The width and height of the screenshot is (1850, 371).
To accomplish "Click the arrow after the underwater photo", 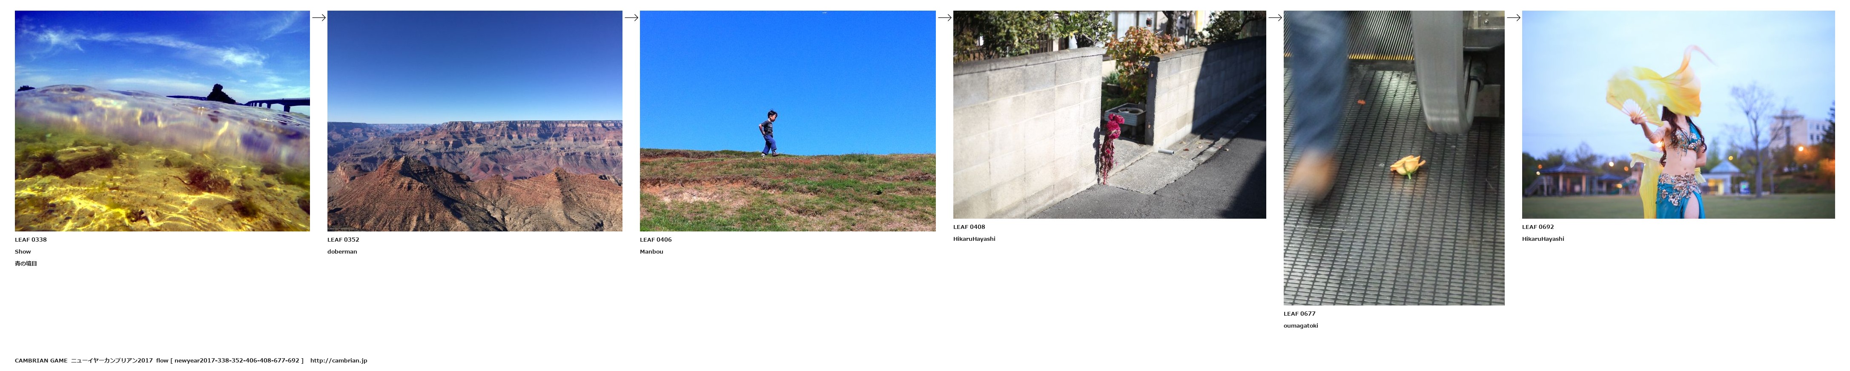I will click(x=319, y=17).
